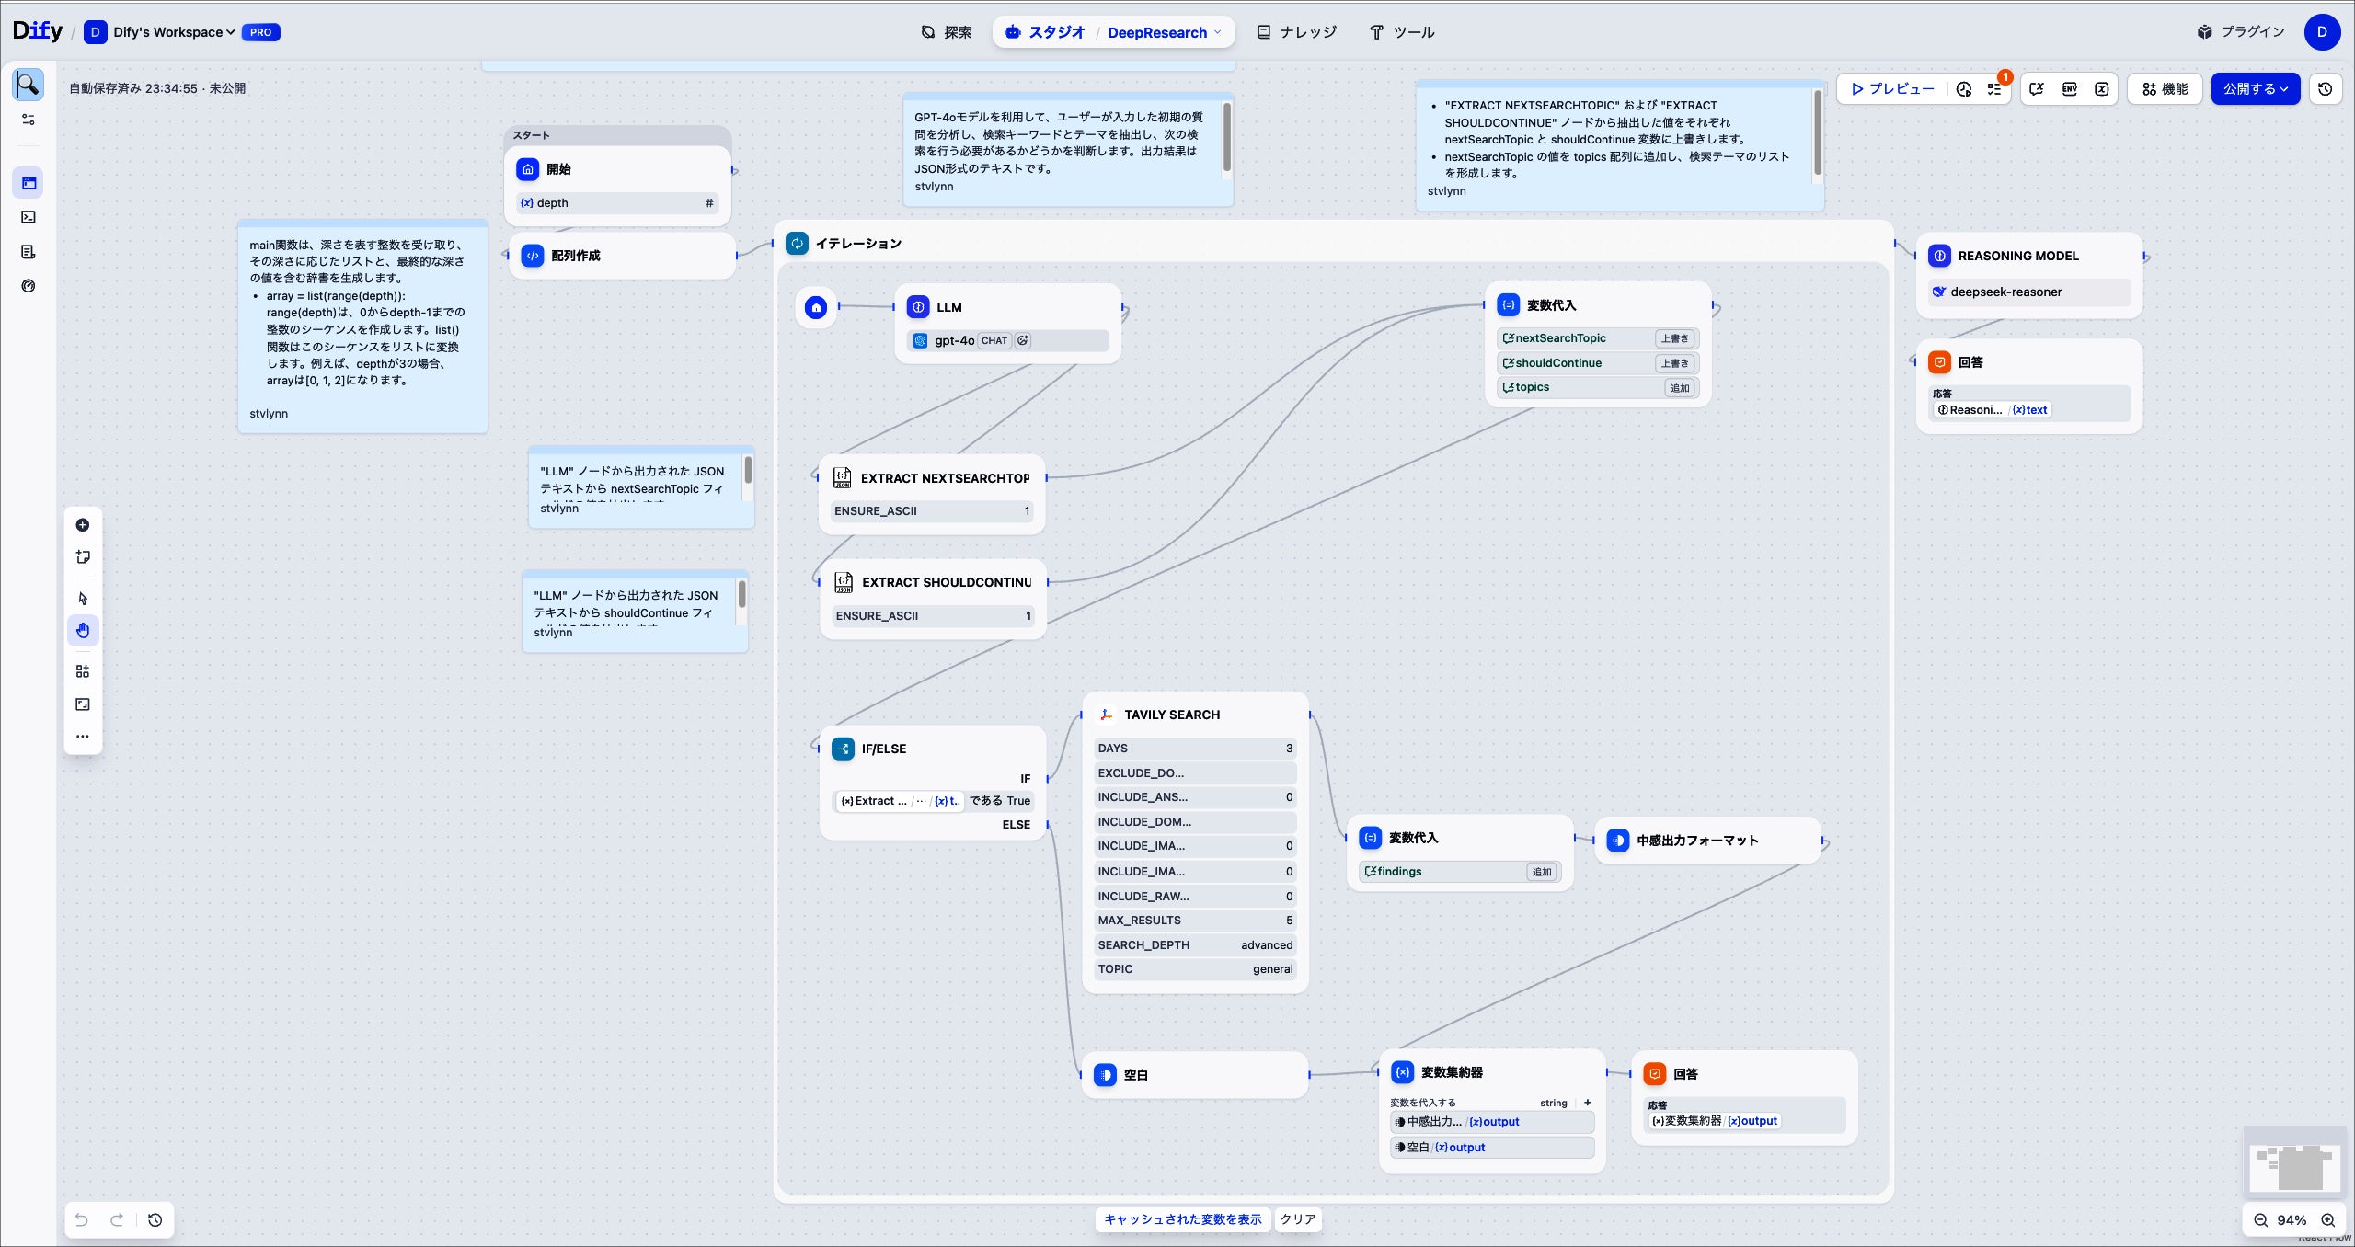Toggle hand pan mode
Viewport: 2355px width, 1247px height.
(83, 631)
